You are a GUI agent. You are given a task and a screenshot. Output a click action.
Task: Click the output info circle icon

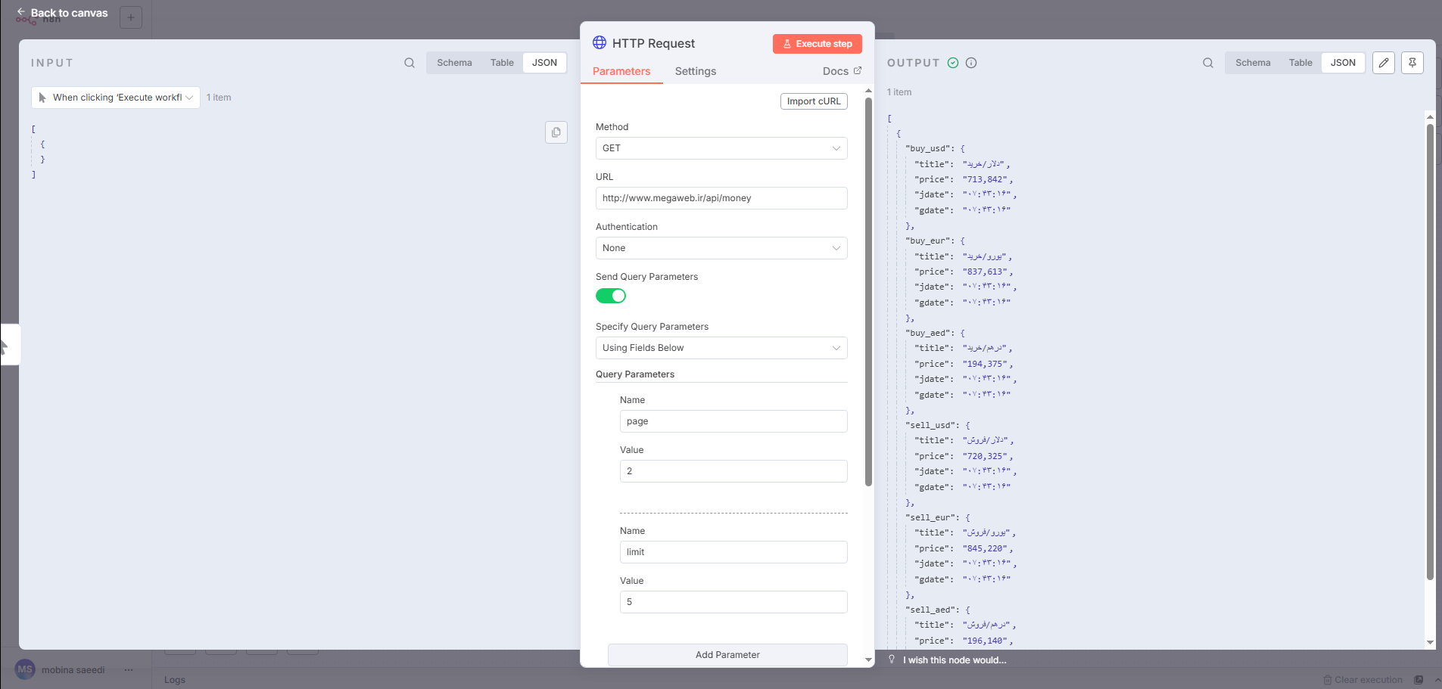(x=971, y=63)
